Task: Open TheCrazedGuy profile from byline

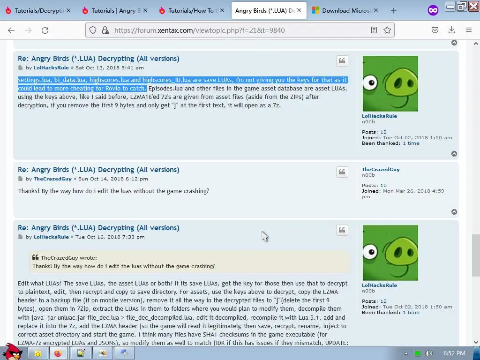Action: [52, 179]
